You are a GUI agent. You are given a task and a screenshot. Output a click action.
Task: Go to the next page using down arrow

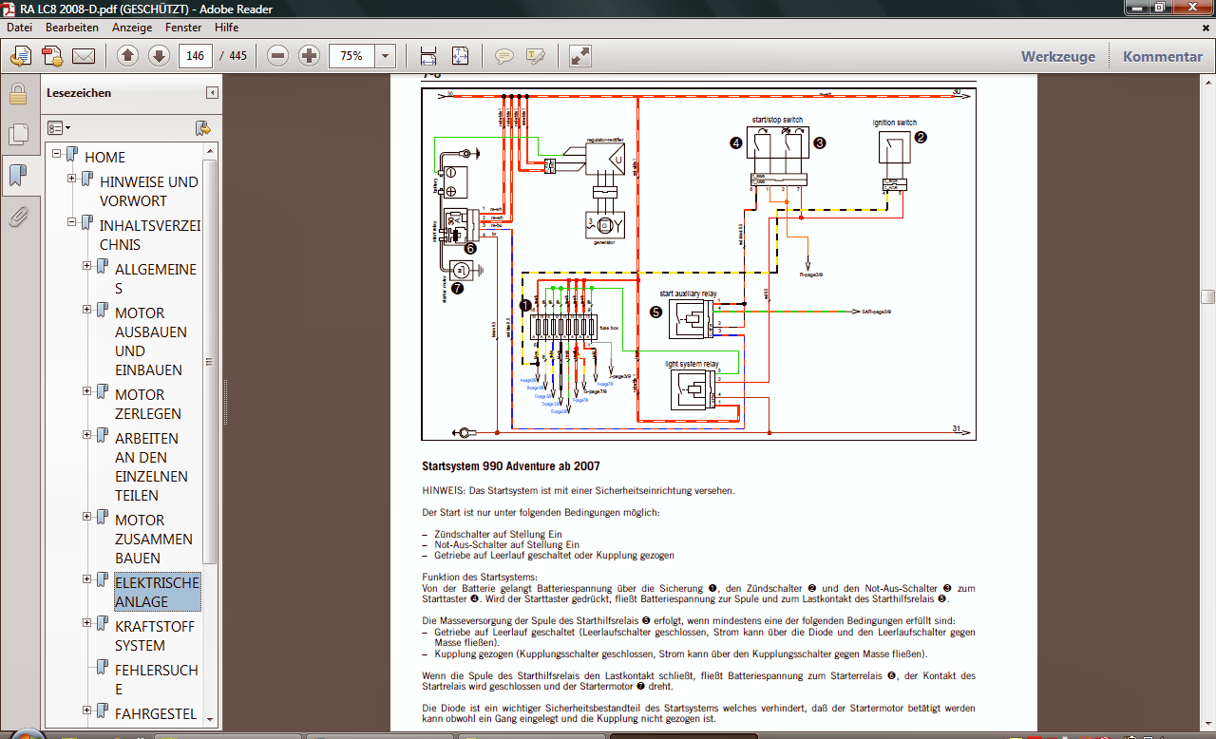tap(159, 56)
